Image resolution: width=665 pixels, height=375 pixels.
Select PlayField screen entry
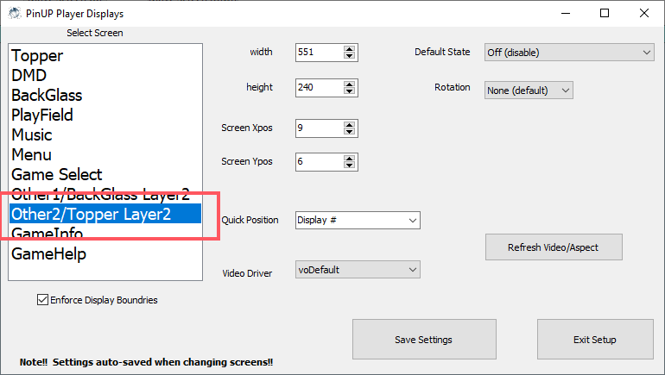[x=42, y=116]
